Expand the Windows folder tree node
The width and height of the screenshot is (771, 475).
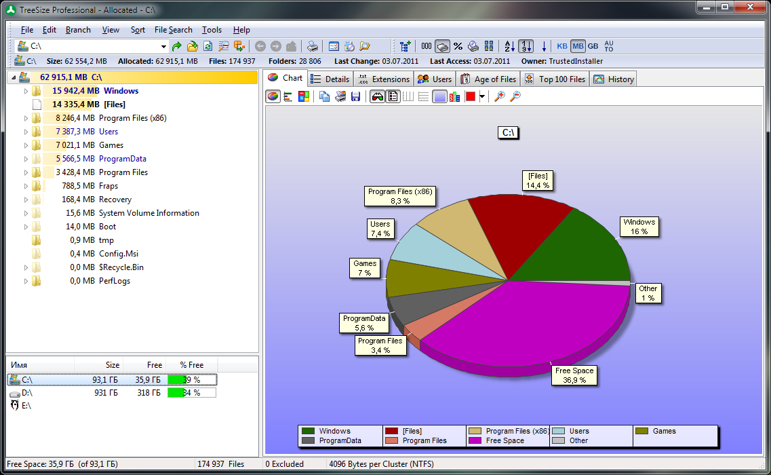[x=26, y=91]
